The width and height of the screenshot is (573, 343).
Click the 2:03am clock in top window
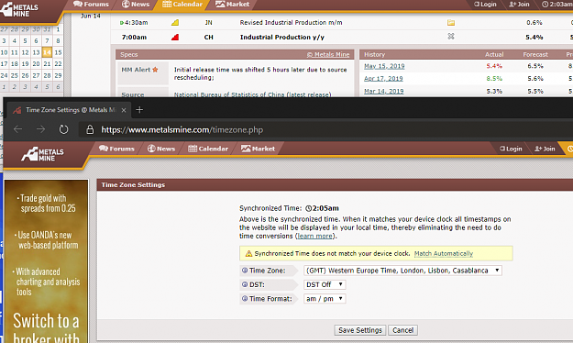pyautogui.click(x=556, y=5)
